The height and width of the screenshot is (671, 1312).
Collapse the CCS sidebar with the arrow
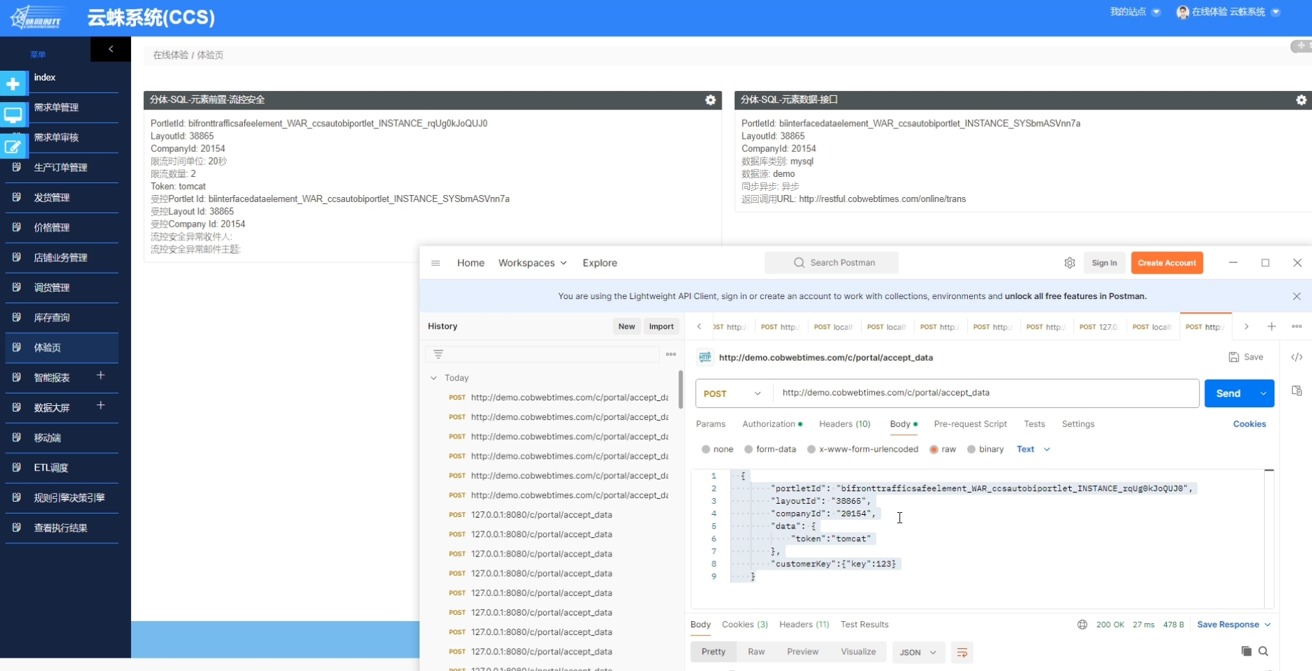110,49
